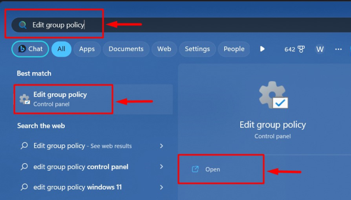Click the search magnifier icon in search bar

coord(22,25)
